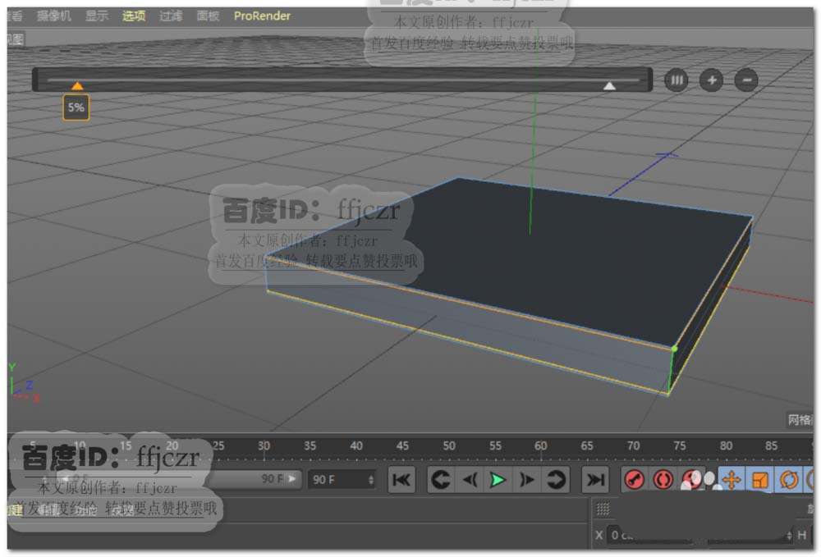Click frame 75 on the timeline ruler

679,445
